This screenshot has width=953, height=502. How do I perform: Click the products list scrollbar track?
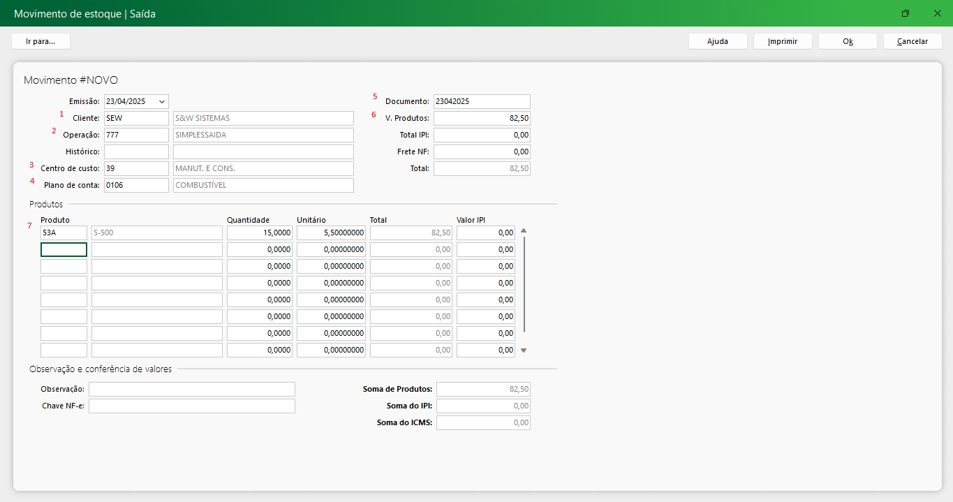(524, 286)
